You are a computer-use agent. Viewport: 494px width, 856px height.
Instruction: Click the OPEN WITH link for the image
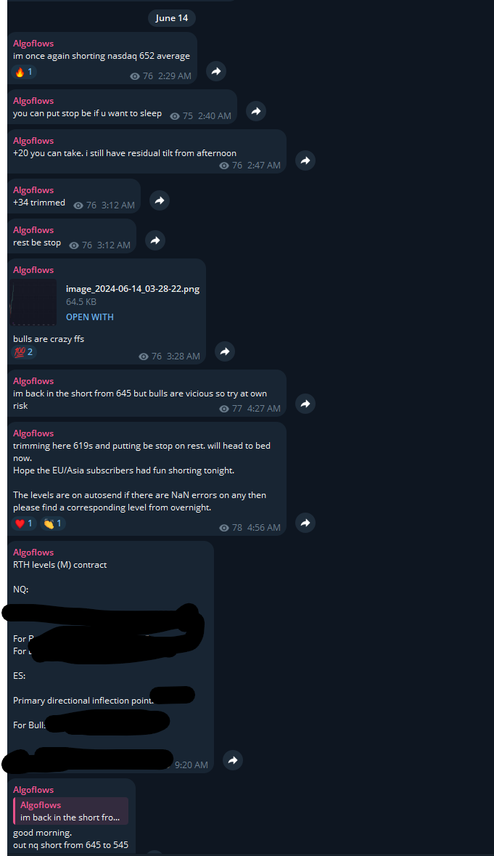click(90, 317)
